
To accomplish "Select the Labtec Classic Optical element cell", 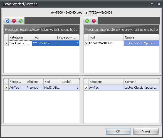I will pos(141,88).
